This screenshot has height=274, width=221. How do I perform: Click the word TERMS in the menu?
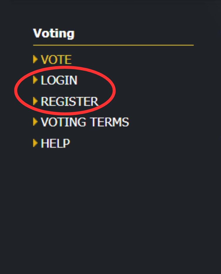pyautogui.click(x=109, y=122)
